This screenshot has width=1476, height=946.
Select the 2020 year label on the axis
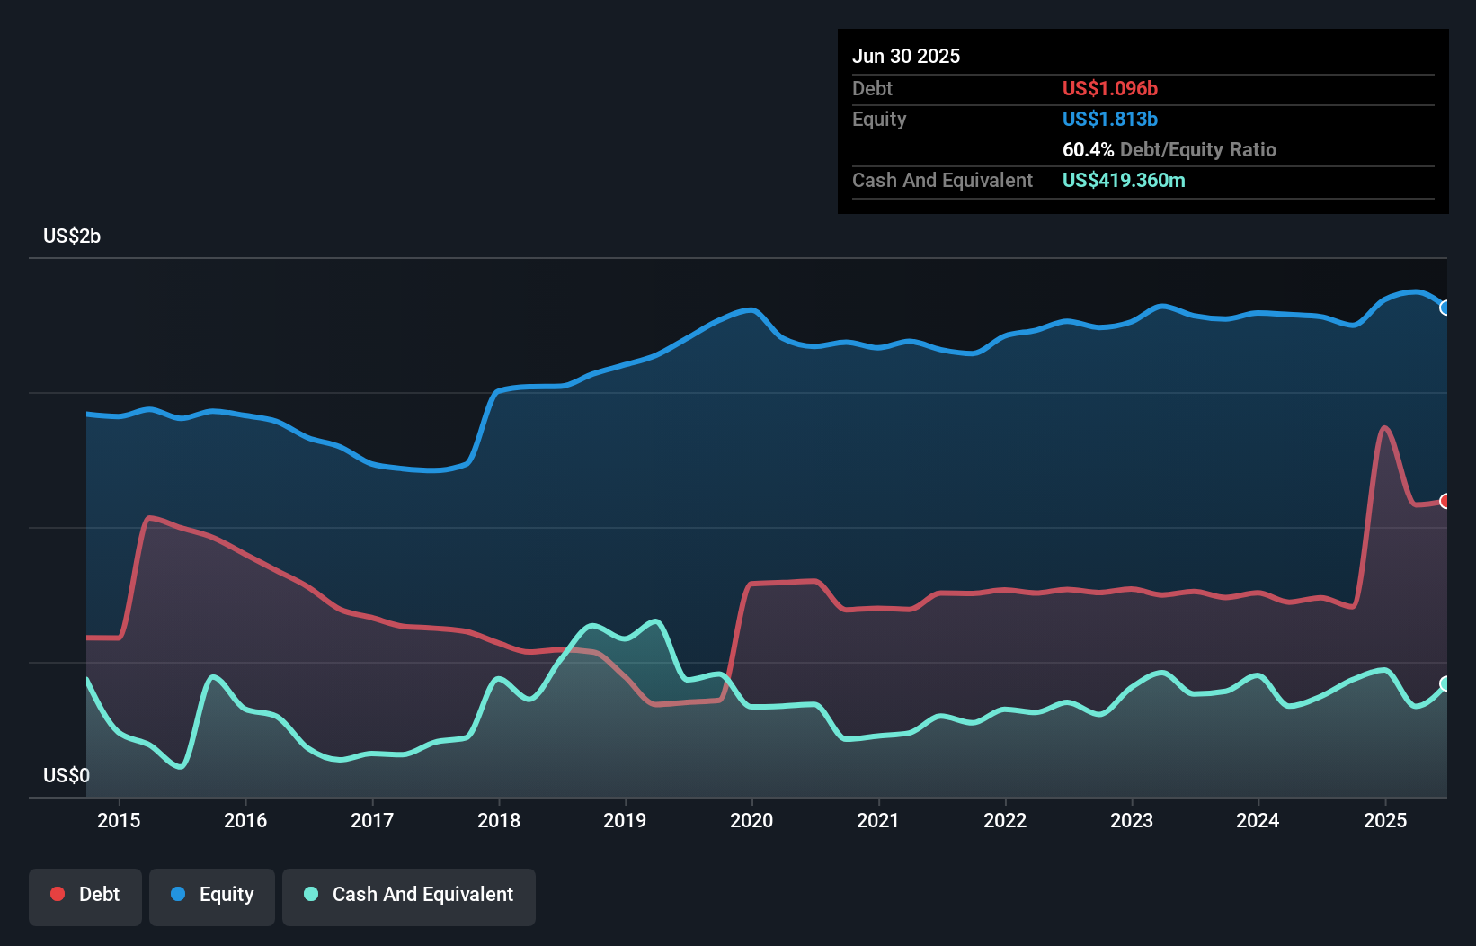(x=753, y=820)
